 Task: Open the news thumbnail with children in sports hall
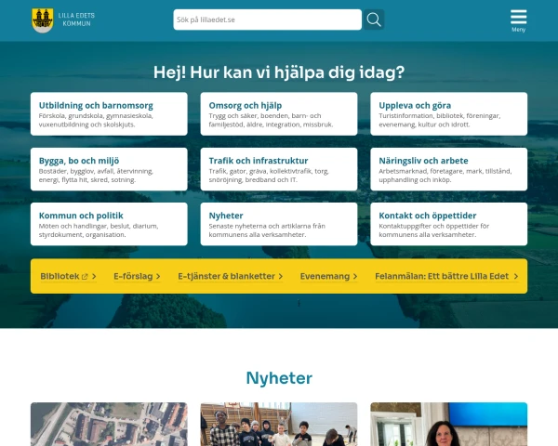click(x=279, y=424)
